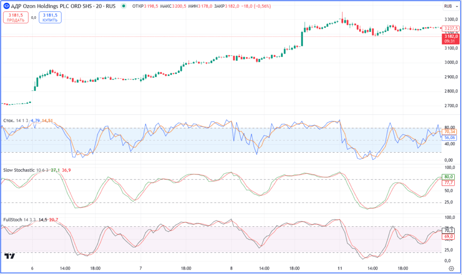Image resolution: width=462 pixels, height=275 pixels.
Task: Click the 0,0 spread between sell and buy
Action: point(33,18)
